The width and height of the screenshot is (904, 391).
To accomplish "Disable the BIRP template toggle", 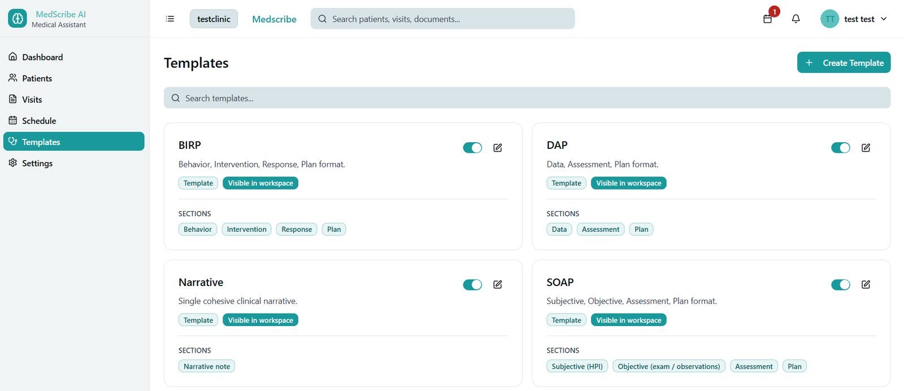I will 472,148.
